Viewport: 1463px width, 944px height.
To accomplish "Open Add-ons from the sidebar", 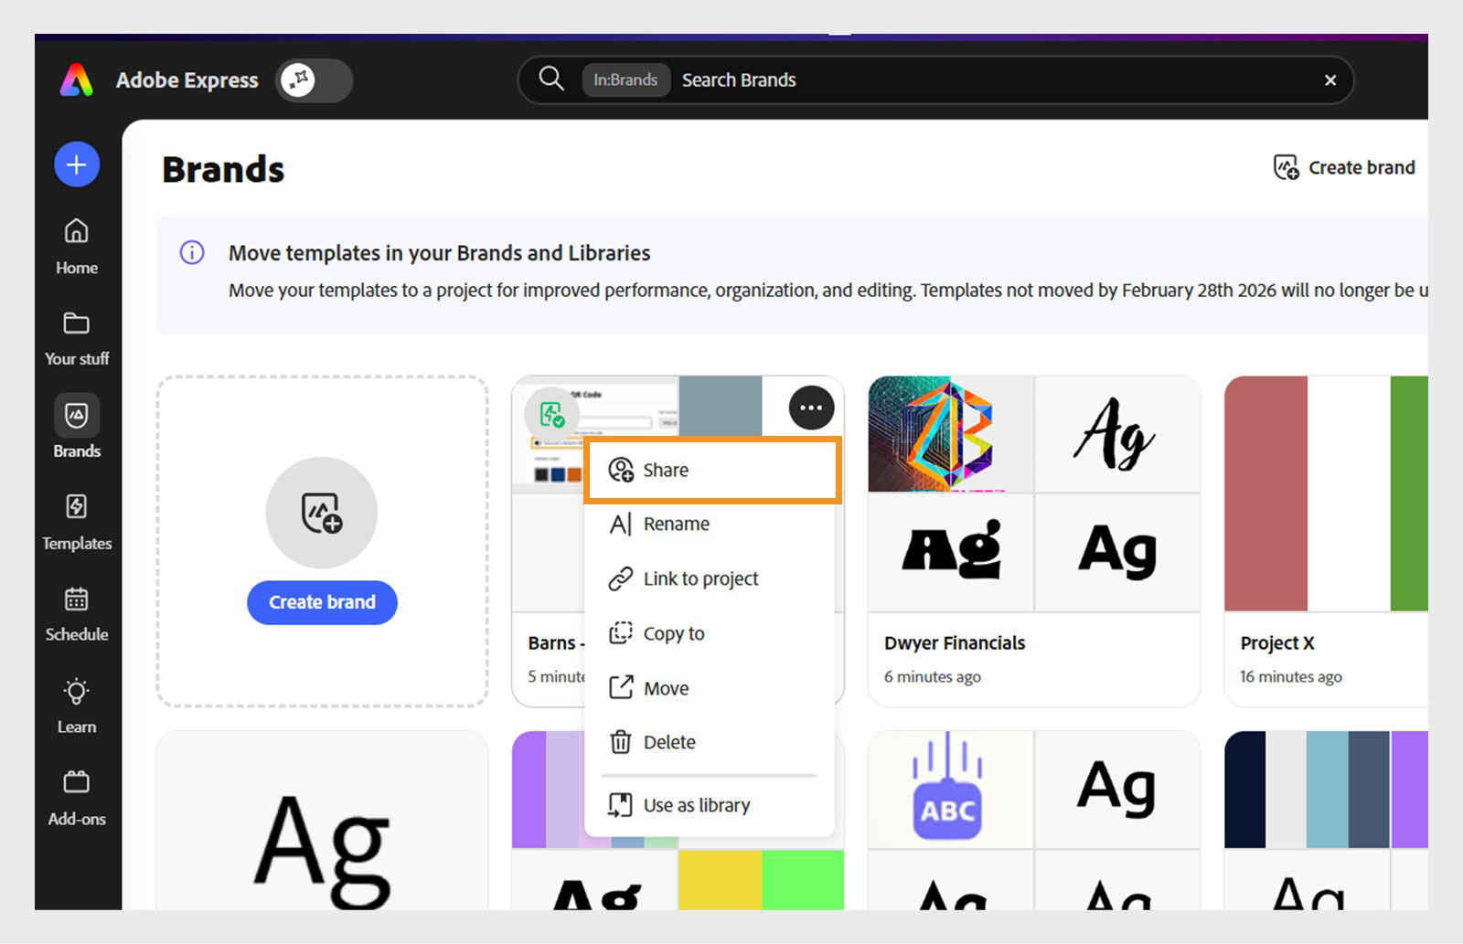I will pos(77,799).
